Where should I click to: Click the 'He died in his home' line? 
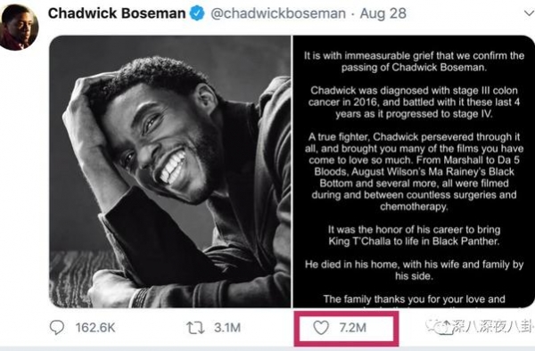tap(414, 270)
